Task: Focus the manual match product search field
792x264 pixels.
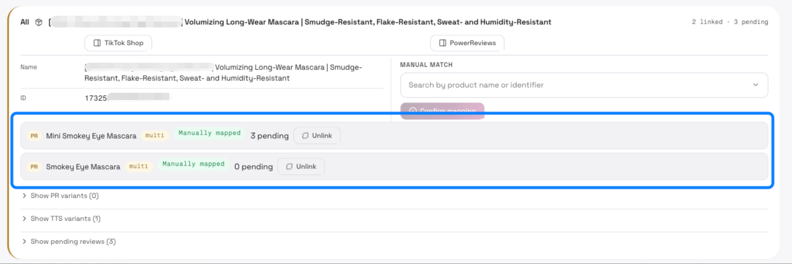Action: pyautogui.click(x=584, y=85)
